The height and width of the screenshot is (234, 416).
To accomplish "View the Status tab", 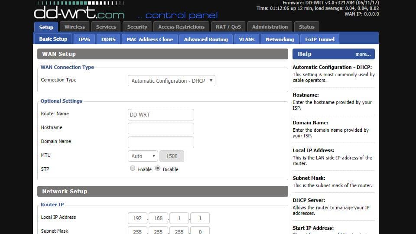I will point(307,27).
